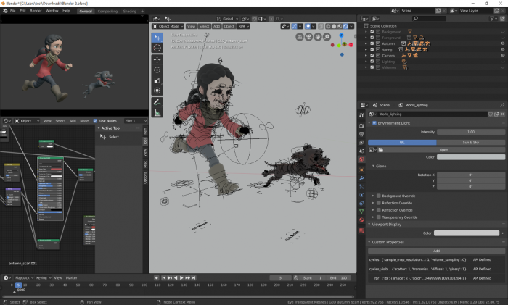
Task: Toggle the Environment Light checkbox
Action: click(374, 123)
